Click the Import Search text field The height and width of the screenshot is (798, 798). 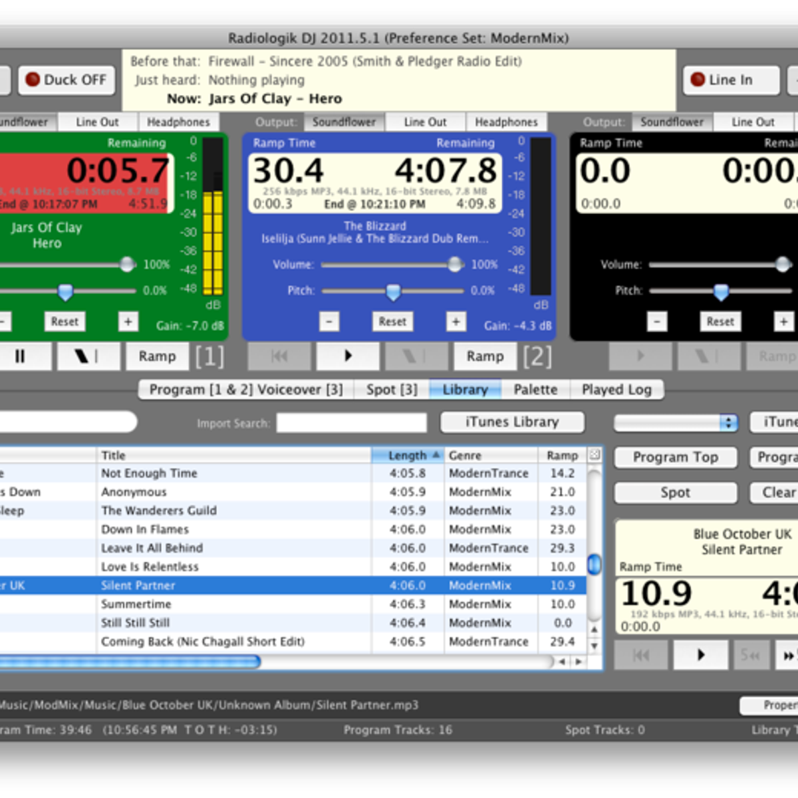[352, 423]
